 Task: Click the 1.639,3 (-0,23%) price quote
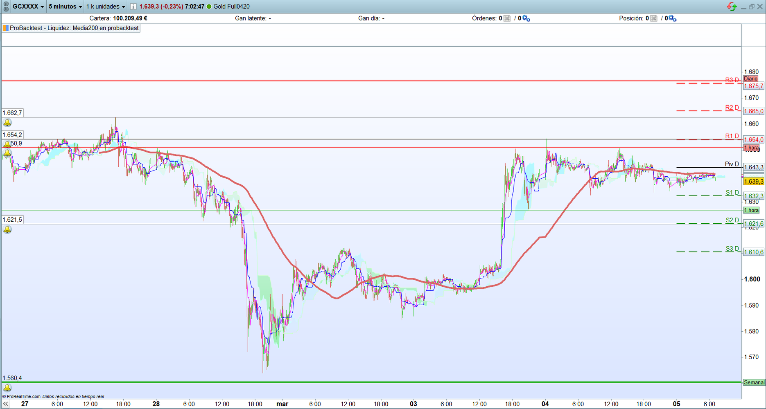(x=161, y=7)
